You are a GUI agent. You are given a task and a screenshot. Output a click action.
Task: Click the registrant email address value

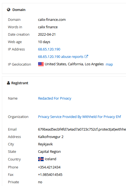82,129
